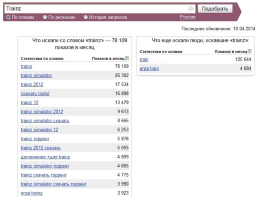
Task: Open the 'trainz simulator скачать торрент' link
Action: (x=53, y=184)
